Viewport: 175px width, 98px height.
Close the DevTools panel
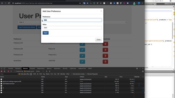(x=143, y=69)
